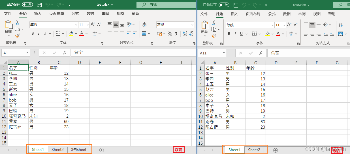This screenshot has width=350, height=154.
Task: Open font dialog launcher in left window
Action: click(102, 43)
